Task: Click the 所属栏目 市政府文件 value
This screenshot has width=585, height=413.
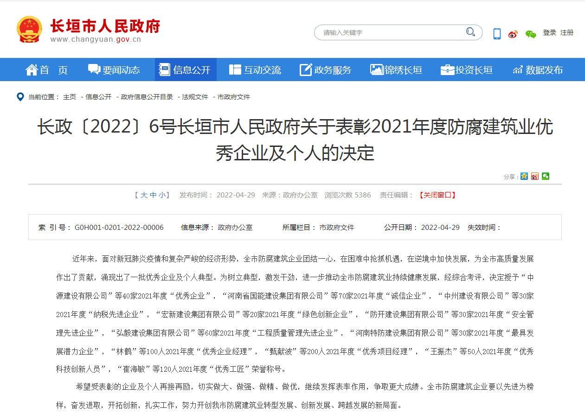Action: click(x=337, y=228)
